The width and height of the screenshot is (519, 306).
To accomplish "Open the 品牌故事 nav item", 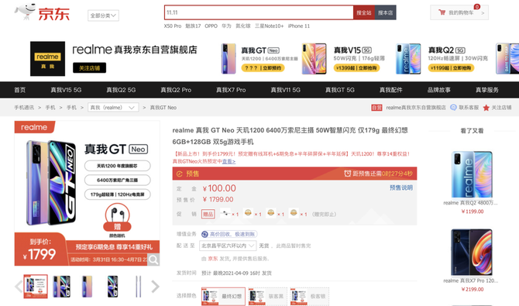I will [439, 90].
